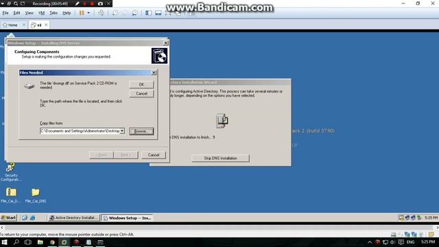Click the Bandicam pencil draw icon
This screenshot has height=247, width=439.
[x=77, y=3]
